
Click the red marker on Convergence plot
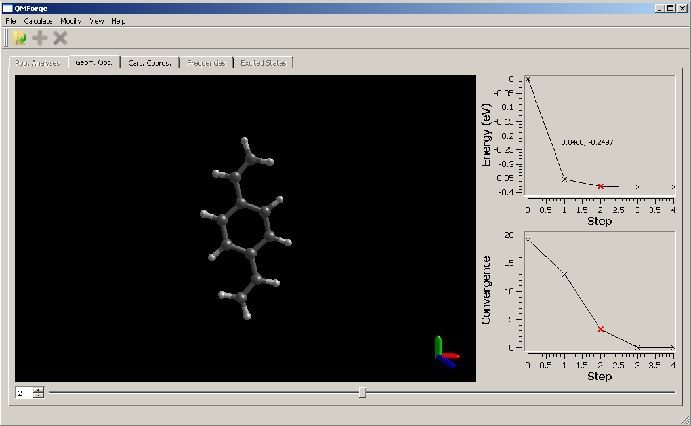tap(600, 329)
